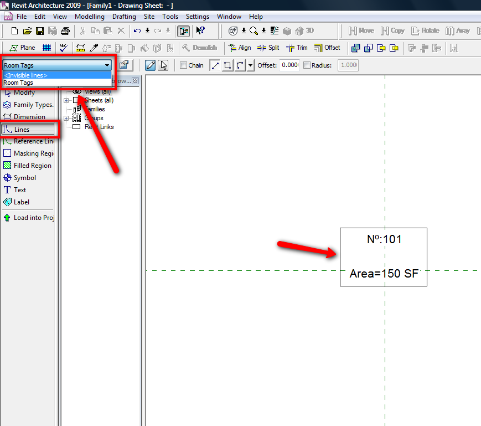Viewport: 481px width, 426px height.
Task: Click the Zoom magnifier icon
Action: tap(254, 30)
